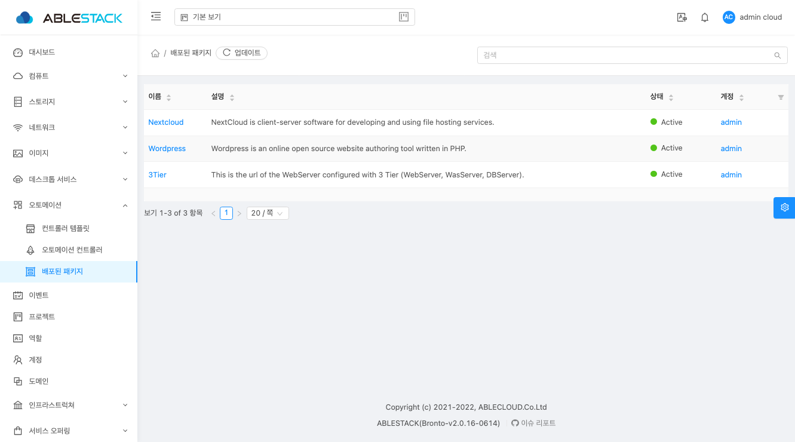This screenshot has height=442, width=795.
Task: Click the dashboard gauge icon
Action: coord(18,53)
